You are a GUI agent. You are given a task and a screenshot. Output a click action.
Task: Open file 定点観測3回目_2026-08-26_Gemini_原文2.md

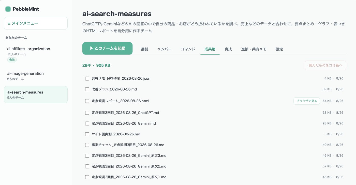(129, 166)
